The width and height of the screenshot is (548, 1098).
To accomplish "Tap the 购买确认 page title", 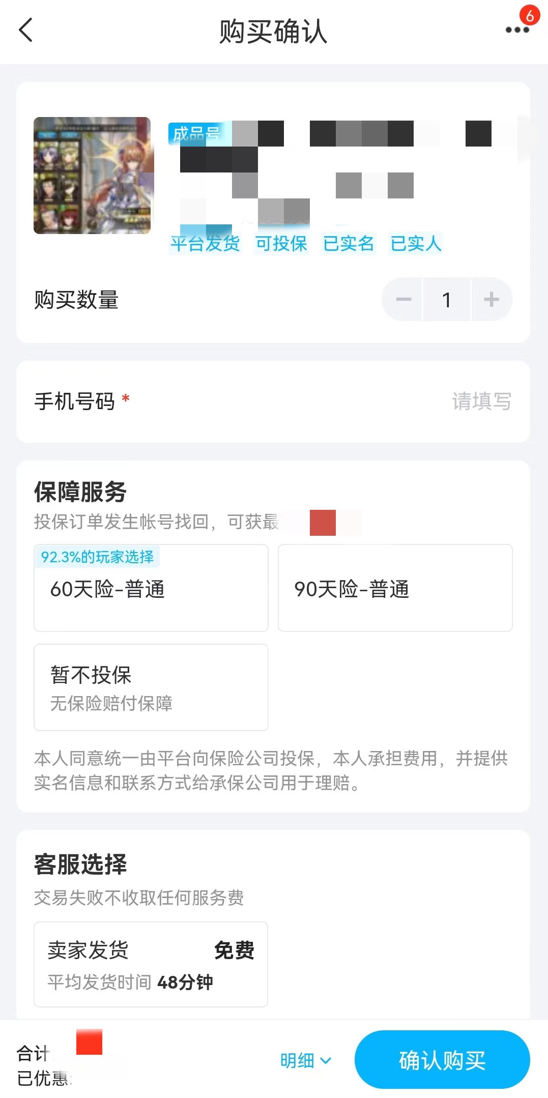I will (273, 32).
